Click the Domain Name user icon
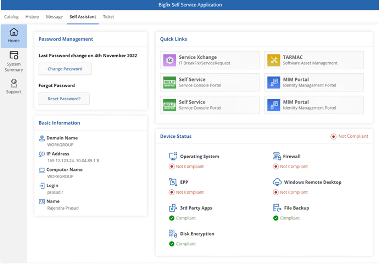Screen dimensions: 379x264 [x=42, y=138]
